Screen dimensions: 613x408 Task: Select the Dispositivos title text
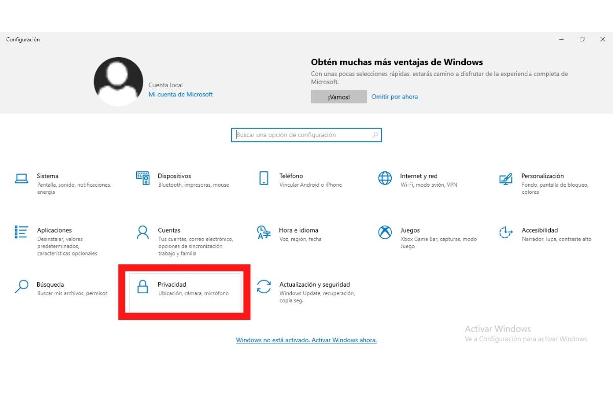tap(174, 176)
